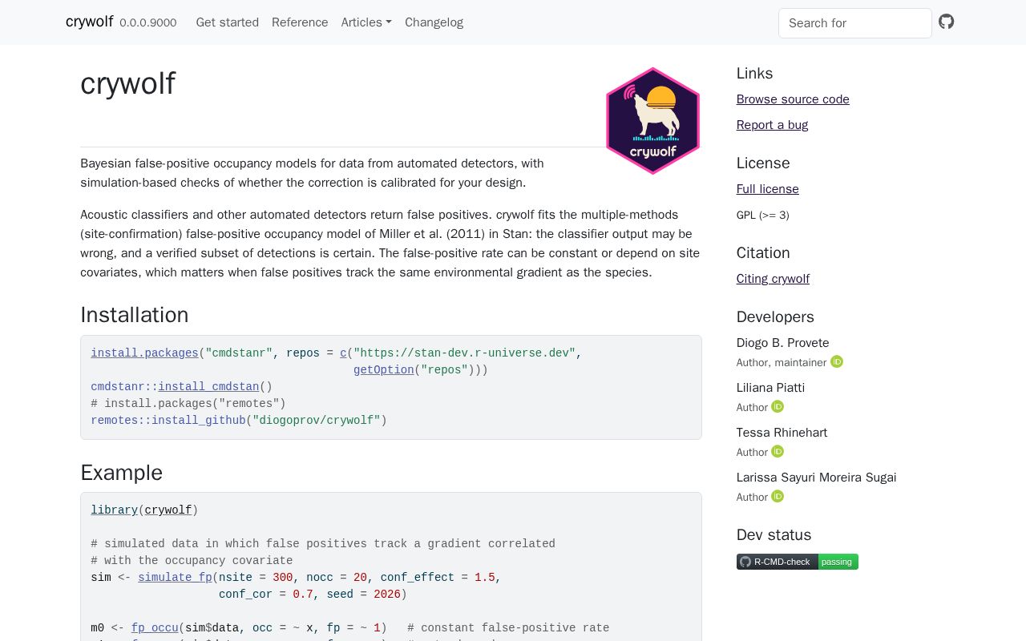The image size is (1026, 641).
Task: Open the Get started page
Action: pyautogui.click(x=228, y=22)
